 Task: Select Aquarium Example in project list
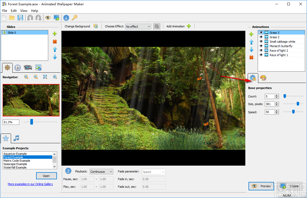[28, 154]
